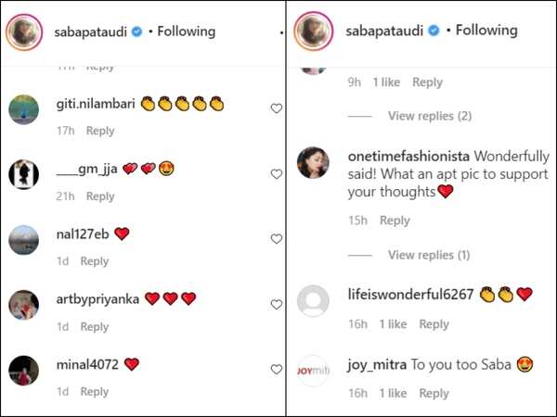
Task: Click the blue verified badge in left header
Action: (x=136, y=32)
